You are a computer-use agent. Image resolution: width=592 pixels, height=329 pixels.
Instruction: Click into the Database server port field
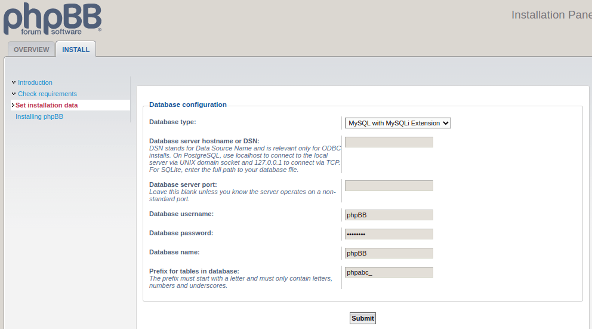[389, 186]
